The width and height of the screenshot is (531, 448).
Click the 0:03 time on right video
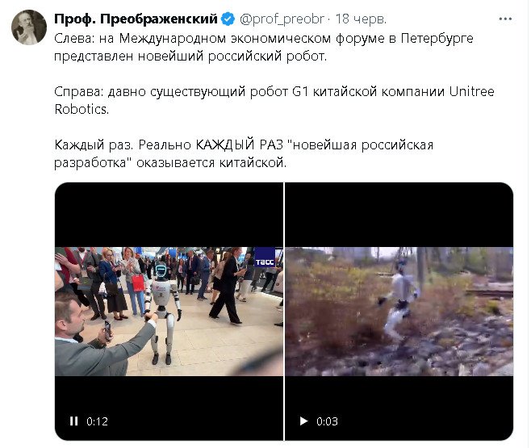[327, 421]
